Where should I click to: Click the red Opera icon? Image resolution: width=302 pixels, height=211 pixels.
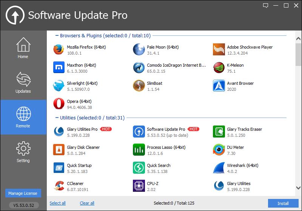59,104
